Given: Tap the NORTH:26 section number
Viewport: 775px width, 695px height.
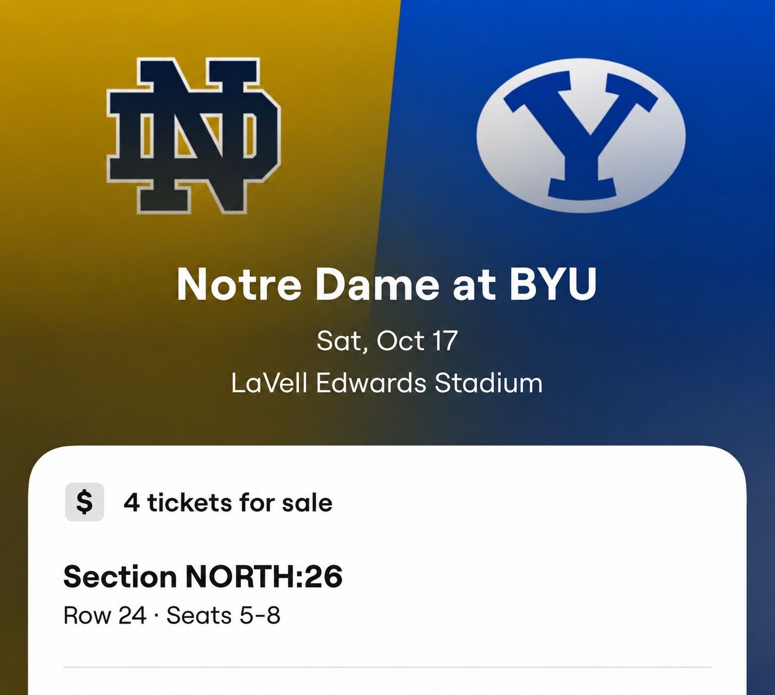Looking at the screenshot, I should pyautogui.click(x=264, y=577).
